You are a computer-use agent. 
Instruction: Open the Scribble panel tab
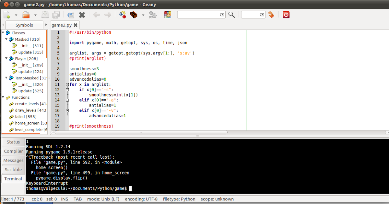[13, 169]
